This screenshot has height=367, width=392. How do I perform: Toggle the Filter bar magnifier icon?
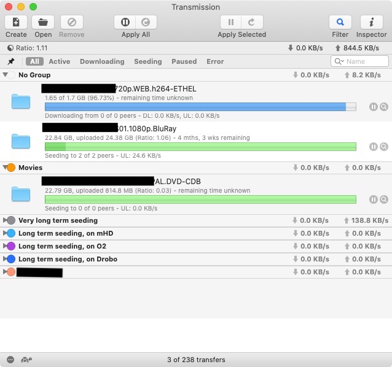click(x=340, y=22)
